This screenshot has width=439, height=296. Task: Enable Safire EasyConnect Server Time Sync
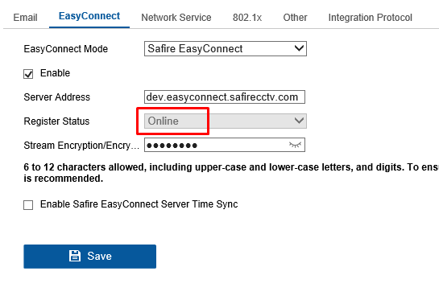(x=28, y=205)
